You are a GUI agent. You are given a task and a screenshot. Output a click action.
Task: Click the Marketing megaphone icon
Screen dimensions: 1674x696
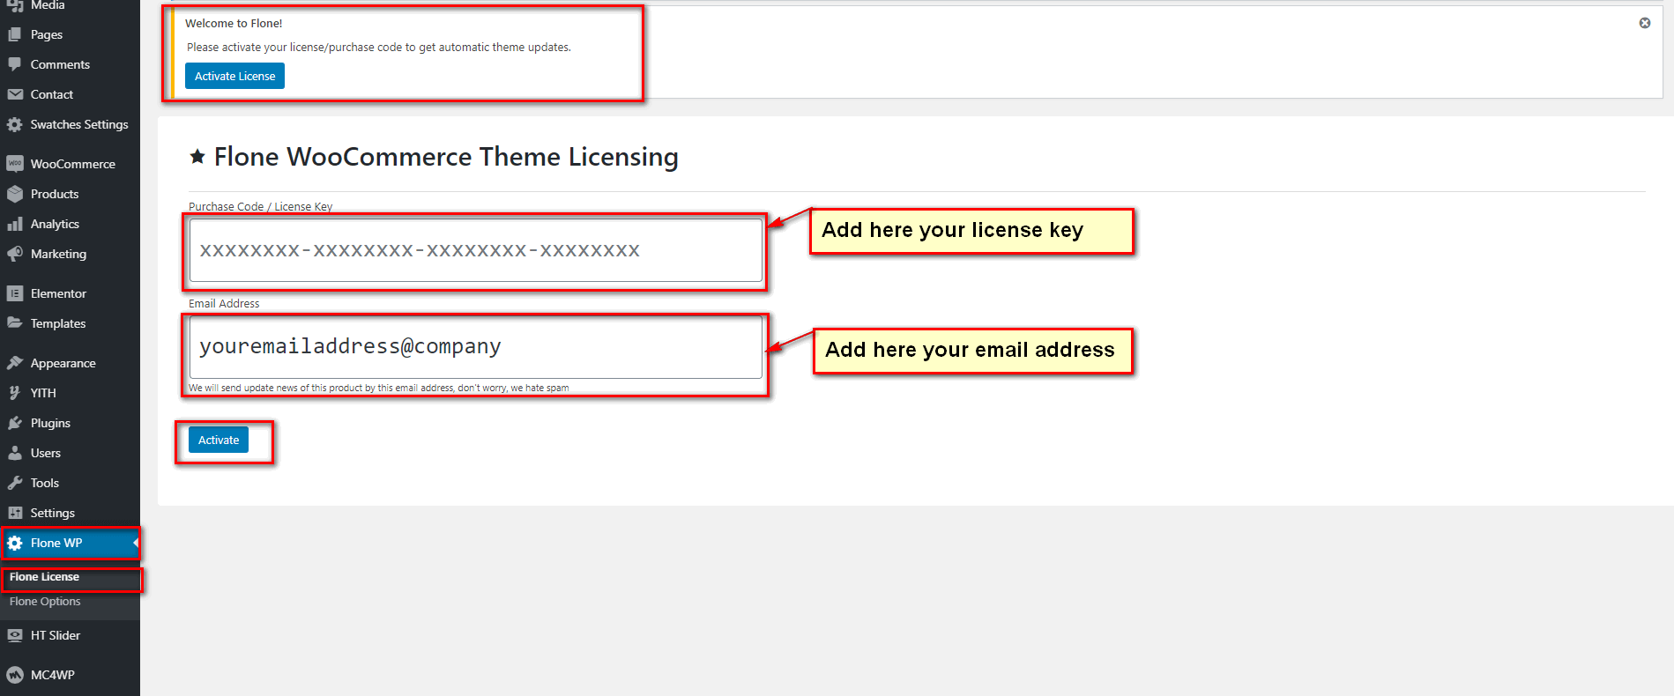pos(15,254)
